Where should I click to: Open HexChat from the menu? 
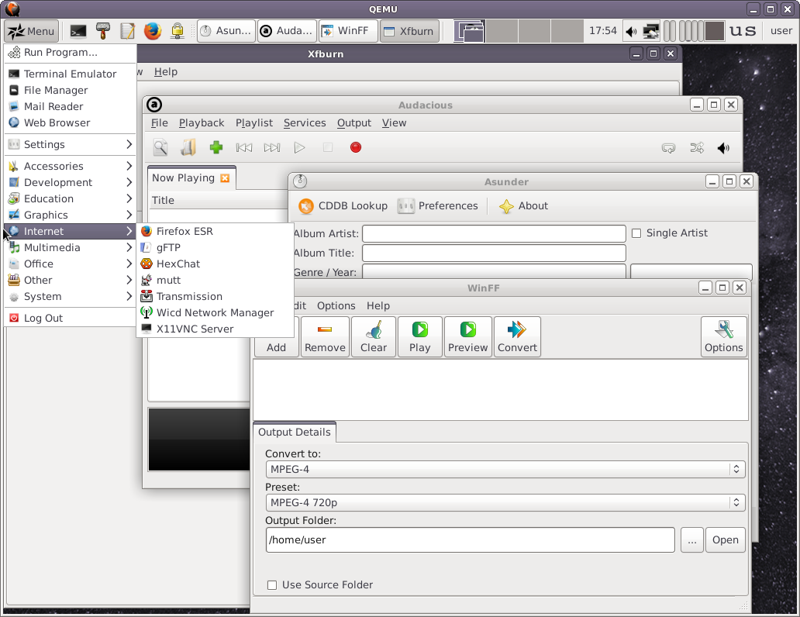tap(215, 264)
